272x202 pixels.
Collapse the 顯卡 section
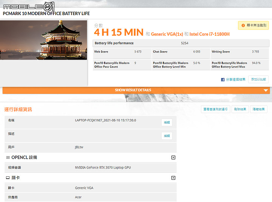(173, 178)
